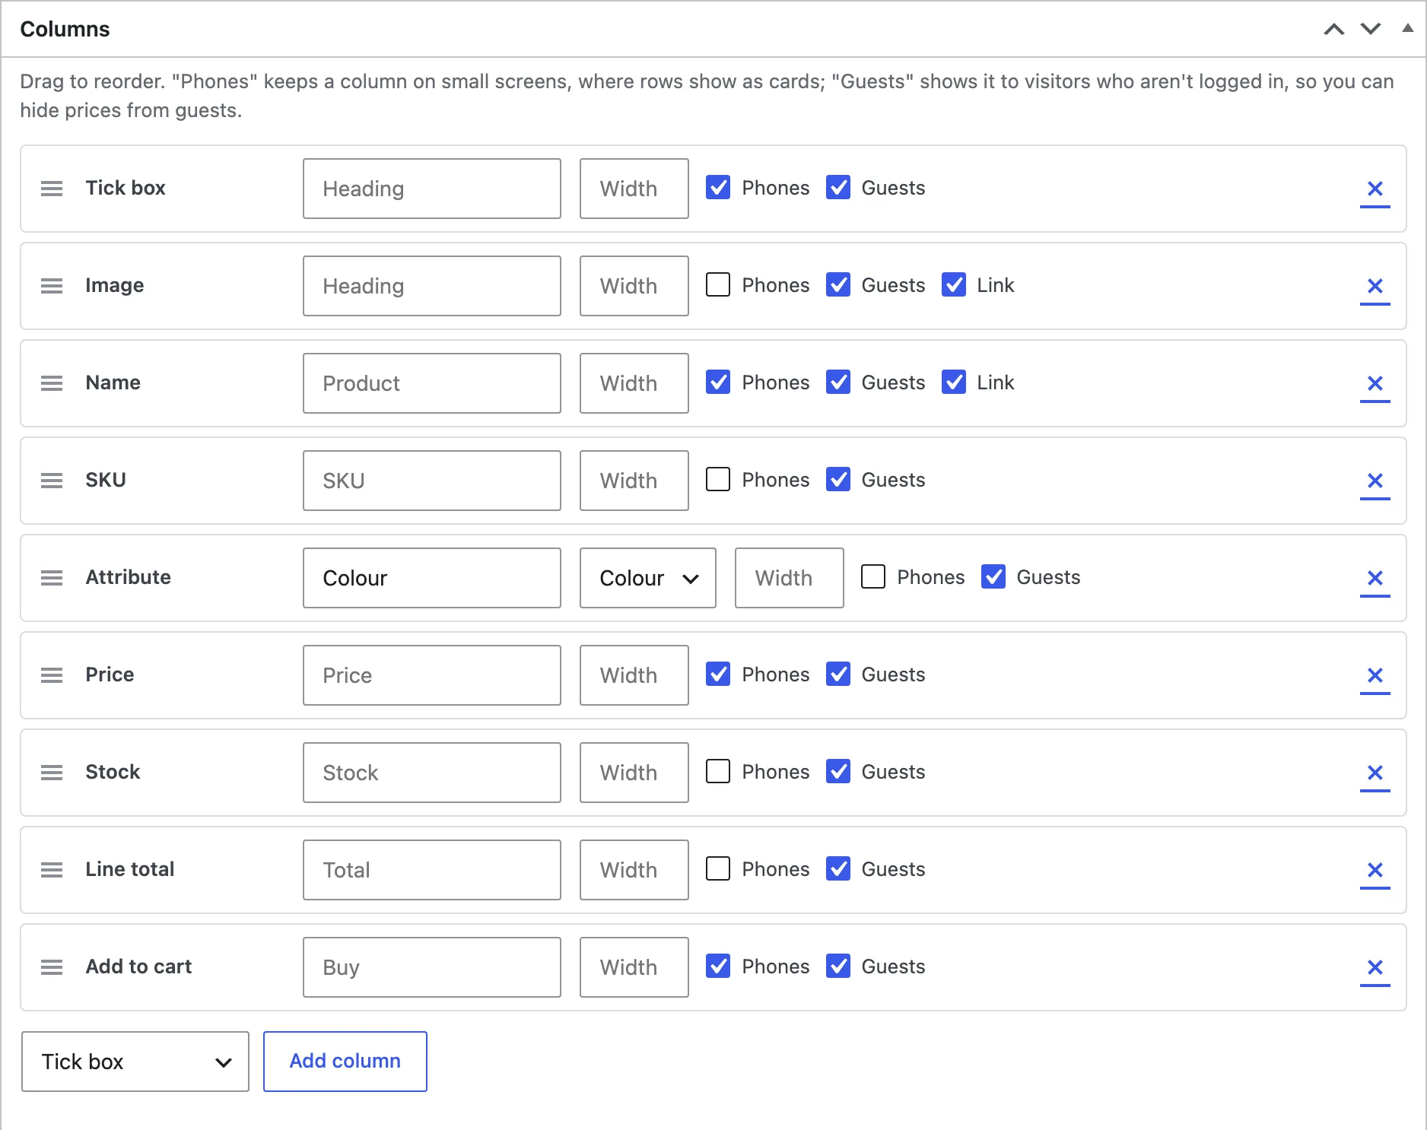The height and width of the screenshot is (1130, 1427).
Task: Remove the SKU column
Action: pyautogui.click(x=1375, y=481)
